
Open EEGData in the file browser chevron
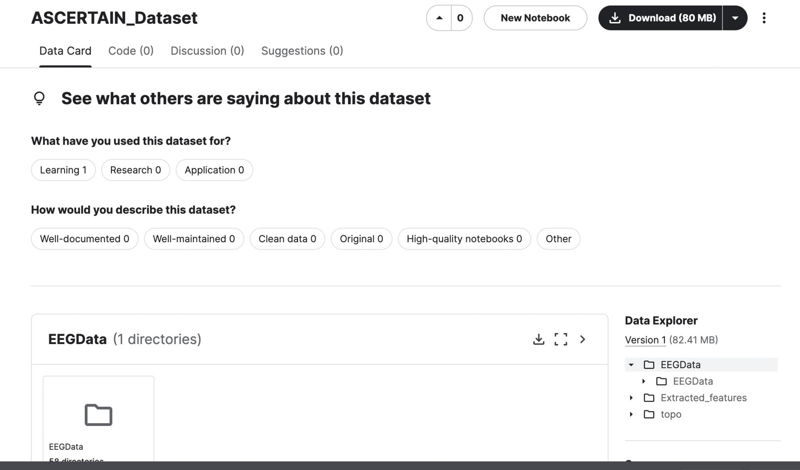(x=583, y=339)
